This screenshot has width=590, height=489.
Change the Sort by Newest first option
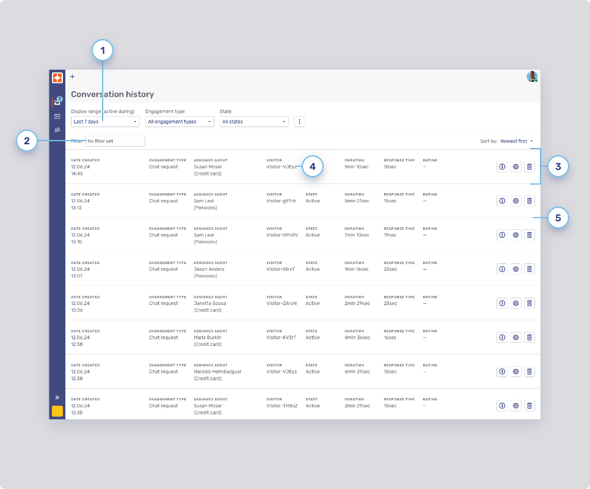point(516,141)
